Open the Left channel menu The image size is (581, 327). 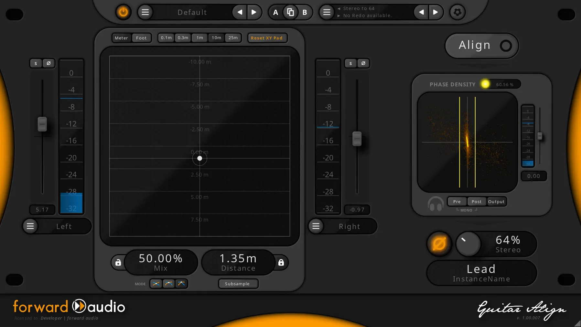pyautogui.click(x=30, y=226)
